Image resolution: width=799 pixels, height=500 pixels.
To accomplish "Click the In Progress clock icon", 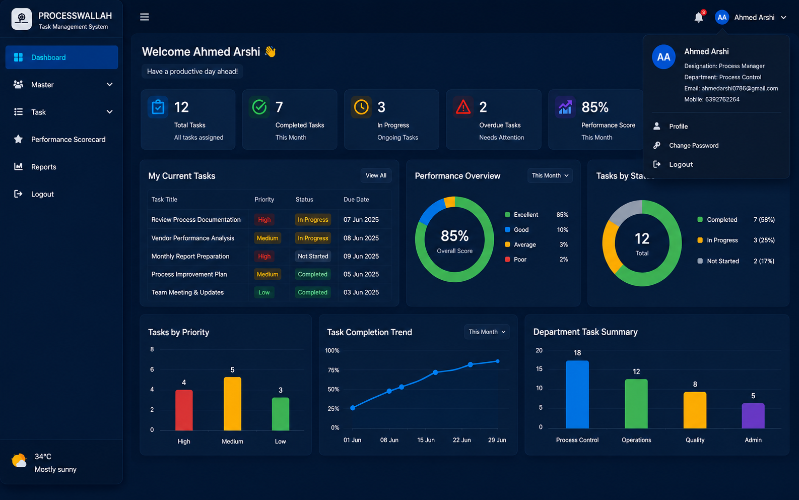I will tap(361, 107).
